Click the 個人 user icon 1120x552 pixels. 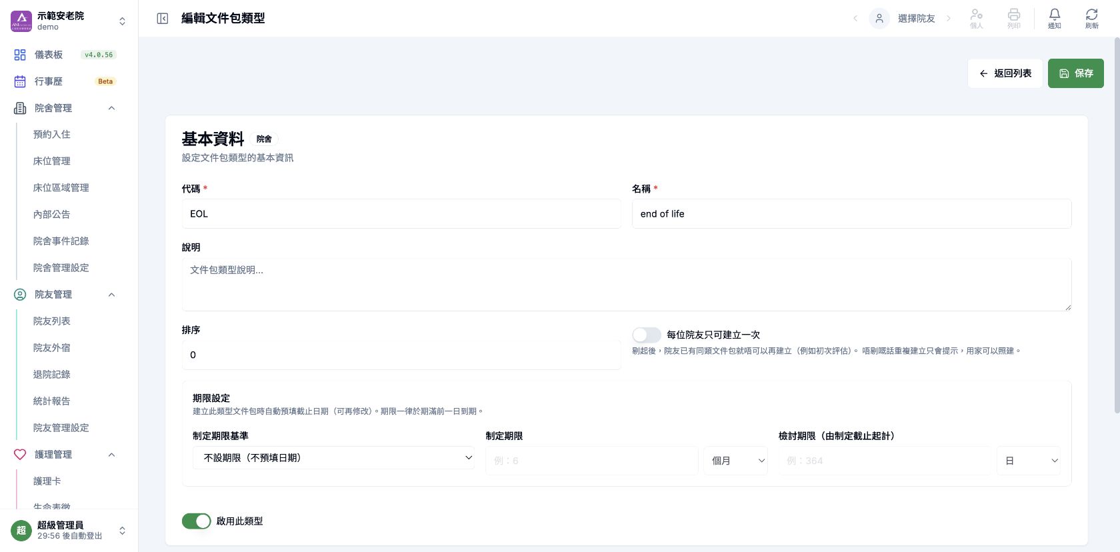click(977, 15)
